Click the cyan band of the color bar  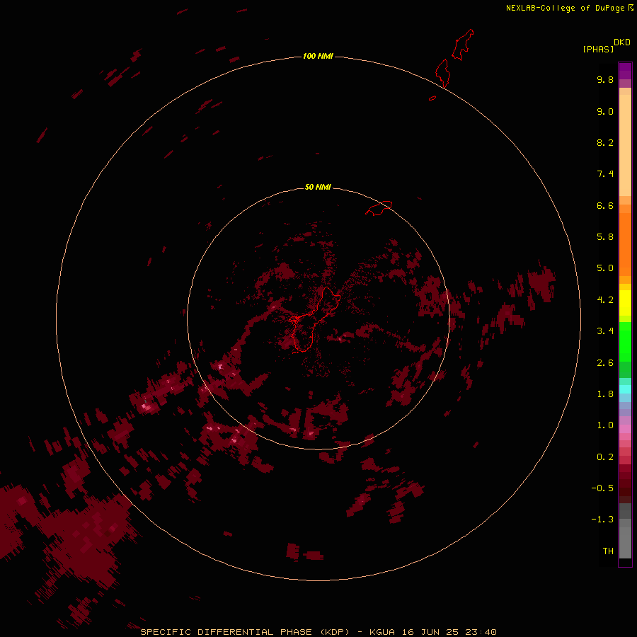pyautogui.click(x=625, y=389)
